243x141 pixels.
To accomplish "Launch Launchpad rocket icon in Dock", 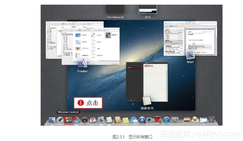I will click(60, 120).
